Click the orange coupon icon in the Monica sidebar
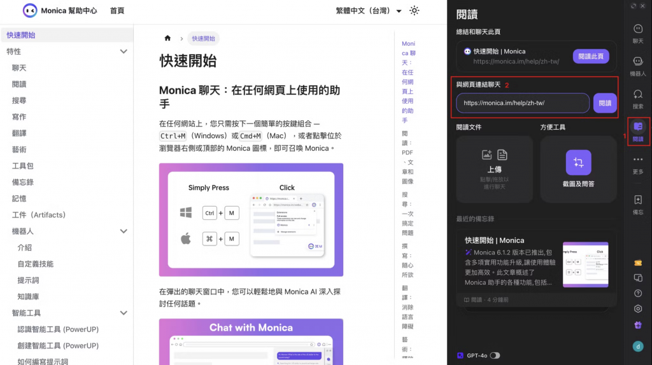Screen dimensions: 652x365 point(638,263)
